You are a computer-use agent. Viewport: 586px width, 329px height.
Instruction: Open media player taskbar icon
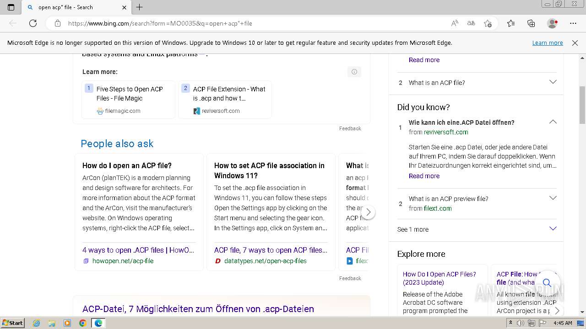point(67,323)
